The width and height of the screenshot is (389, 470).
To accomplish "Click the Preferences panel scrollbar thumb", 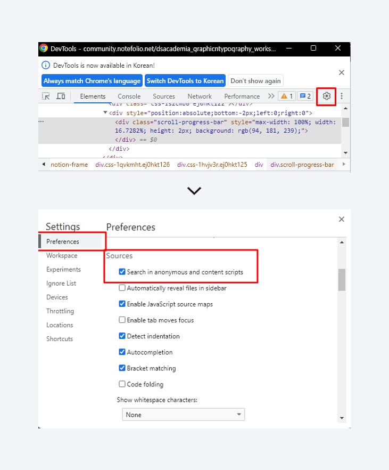I will point(342,280).
